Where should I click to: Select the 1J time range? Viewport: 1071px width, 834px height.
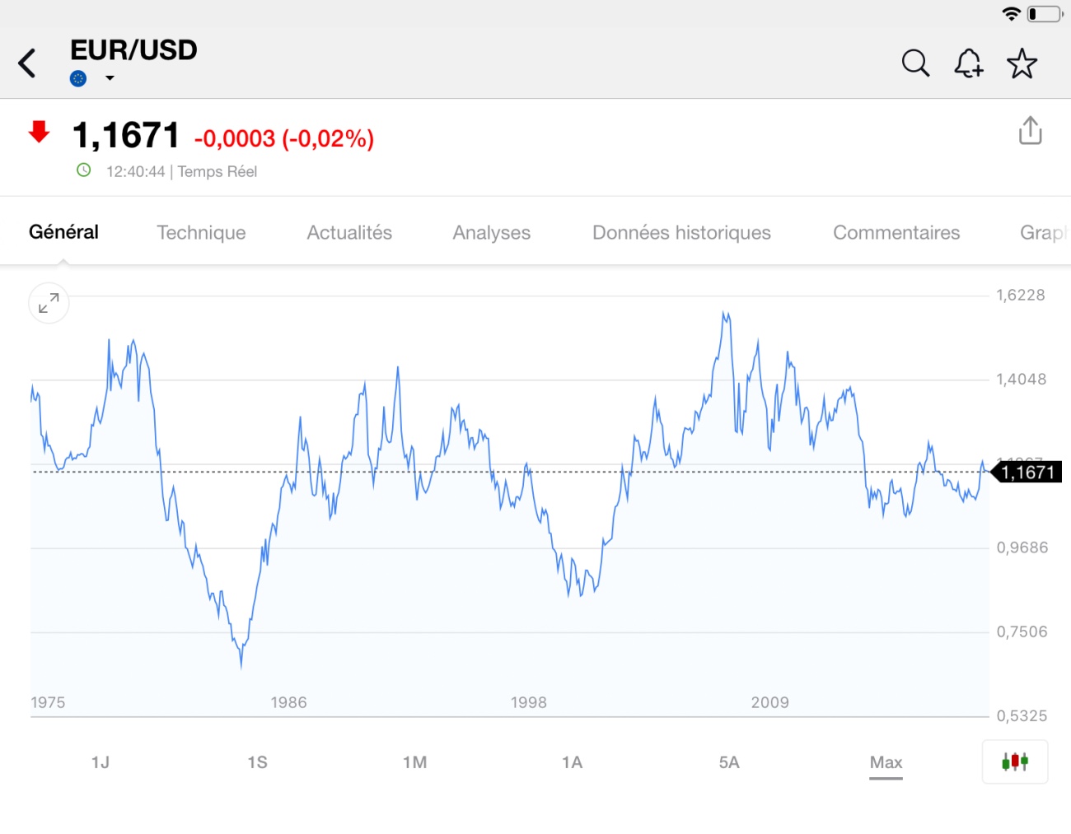(101, 762)
